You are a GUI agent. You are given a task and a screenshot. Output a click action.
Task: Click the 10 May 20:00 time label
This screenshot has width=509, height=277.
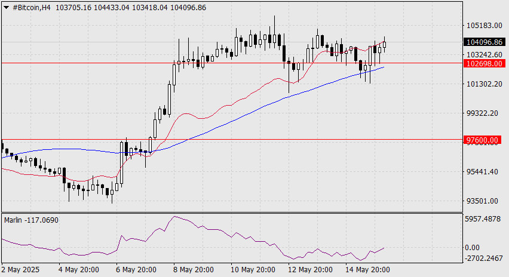[x=253, y=270]
